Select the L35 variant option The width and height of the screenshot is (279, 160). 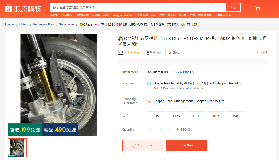pyautogui.click(x=156, y=116)
